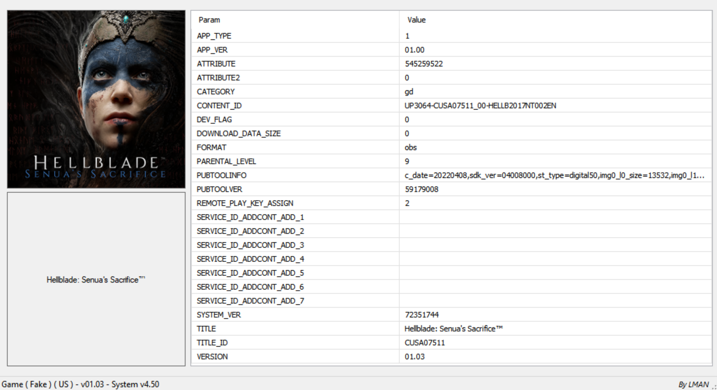This screenshot has width=717, height=390.
Task: Select the PARENTAL_LEVEL parameter
Action: (x=226, y=161)
